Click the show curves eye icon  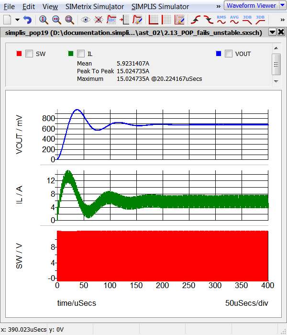tap(86, 20)
